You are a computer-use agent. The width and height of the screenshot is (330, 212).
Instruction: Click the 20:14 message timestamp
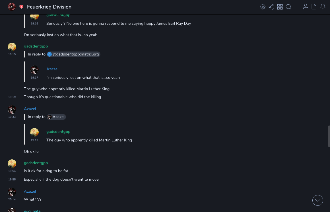click(x=12, y=199)
